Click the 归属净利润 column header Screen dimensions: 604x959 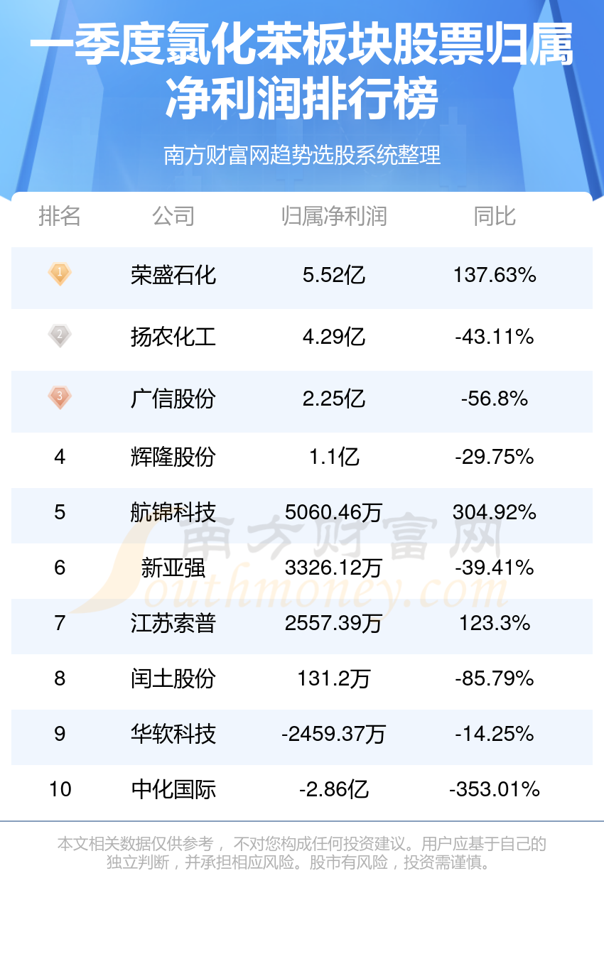coord(333,216)
